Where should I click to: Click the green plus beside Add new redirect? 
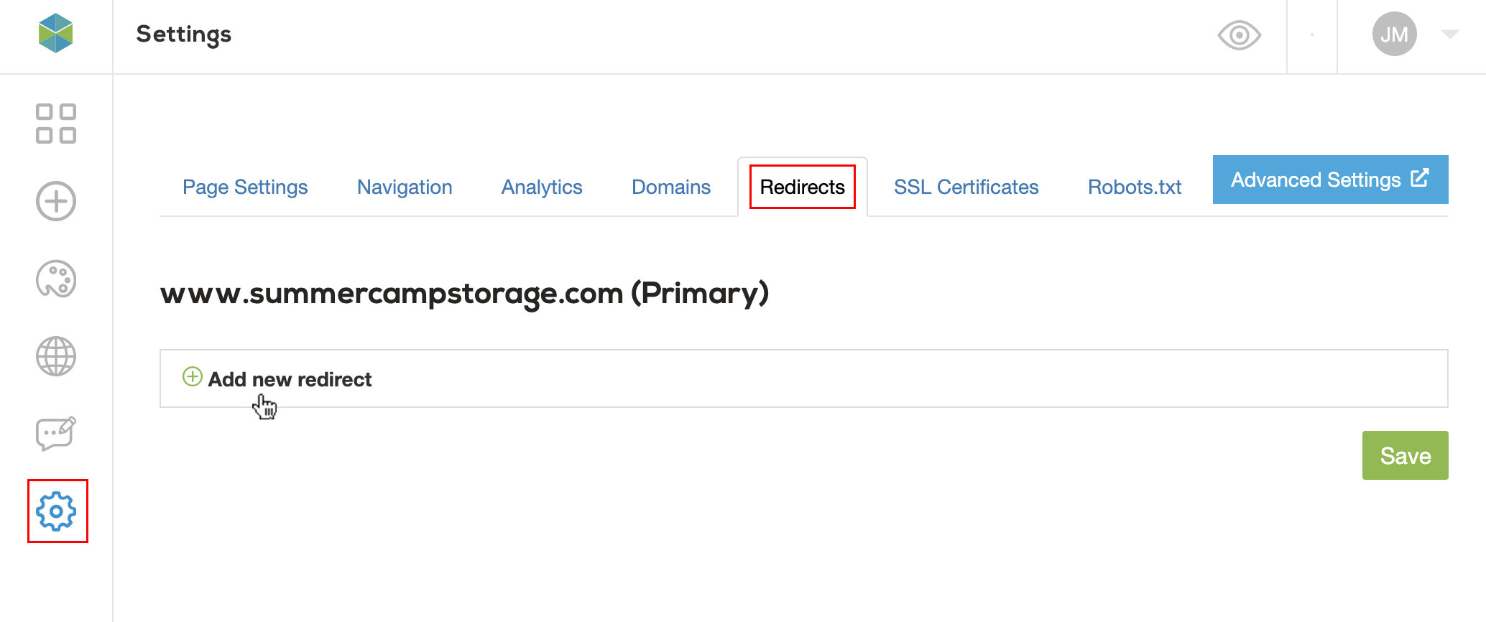191,377
